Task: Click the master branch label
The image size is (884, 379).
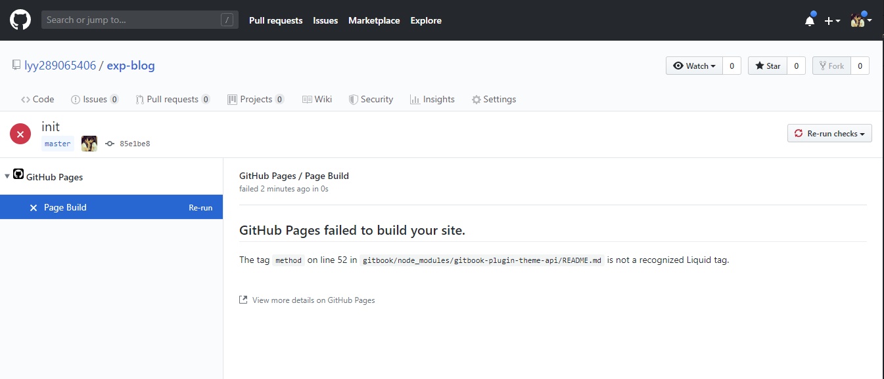Action: [x=58, y=144]
